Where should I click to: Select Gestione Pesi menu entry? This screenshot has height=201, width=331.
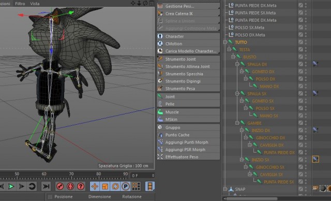tap(188, 6)
